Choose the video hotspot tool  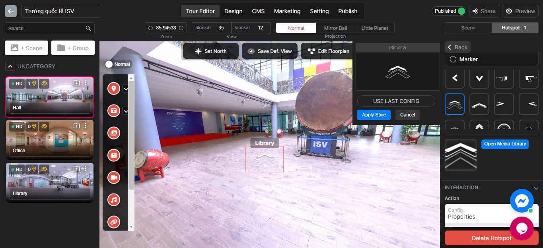(x=113, y=177)
